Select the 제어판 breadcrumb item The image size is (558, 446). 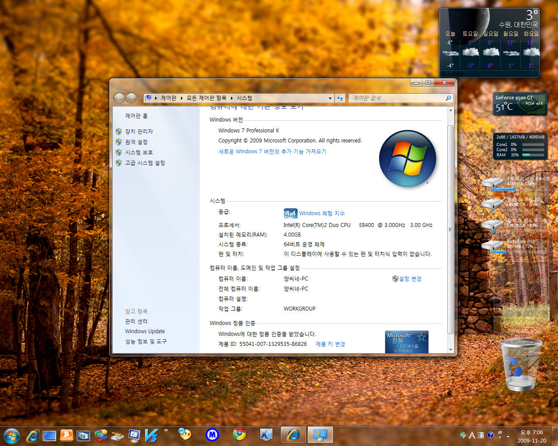point(169,98)
